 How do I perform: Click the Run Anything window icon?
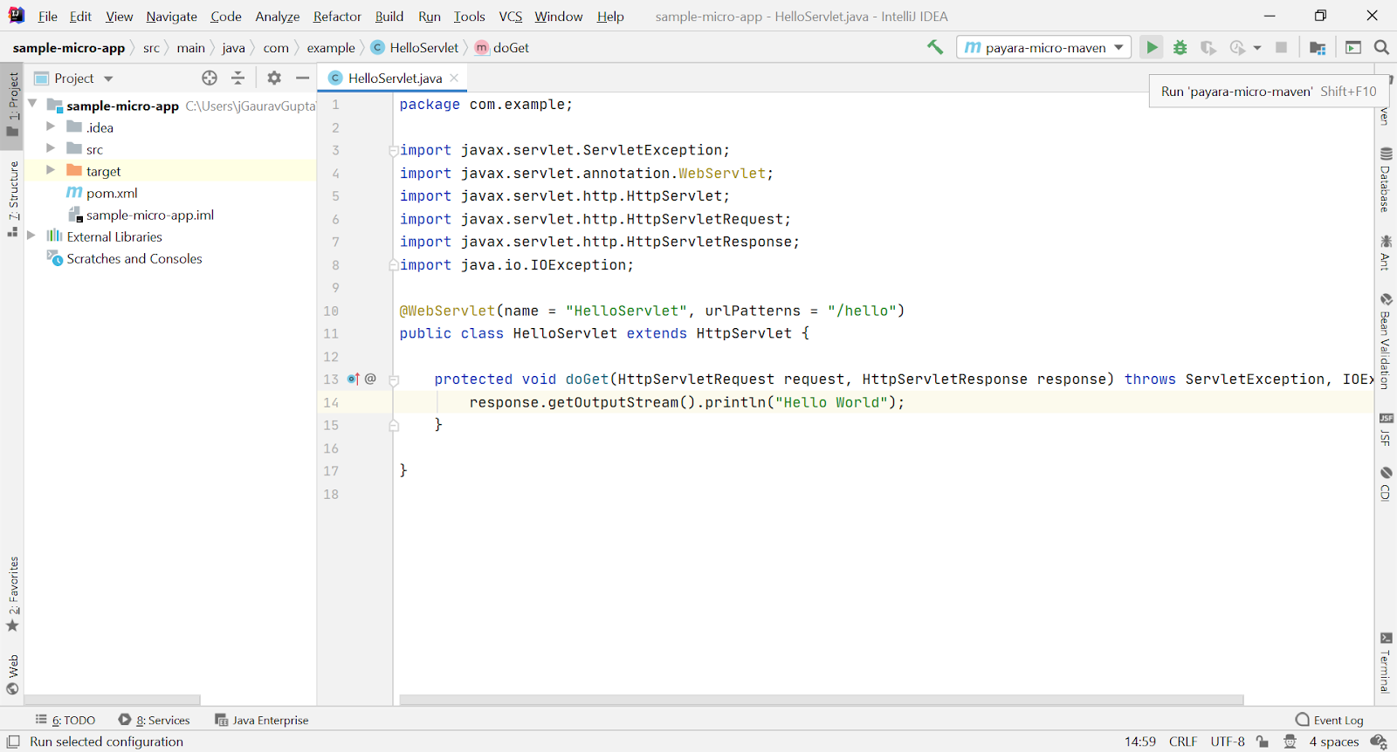(1353, 47)
